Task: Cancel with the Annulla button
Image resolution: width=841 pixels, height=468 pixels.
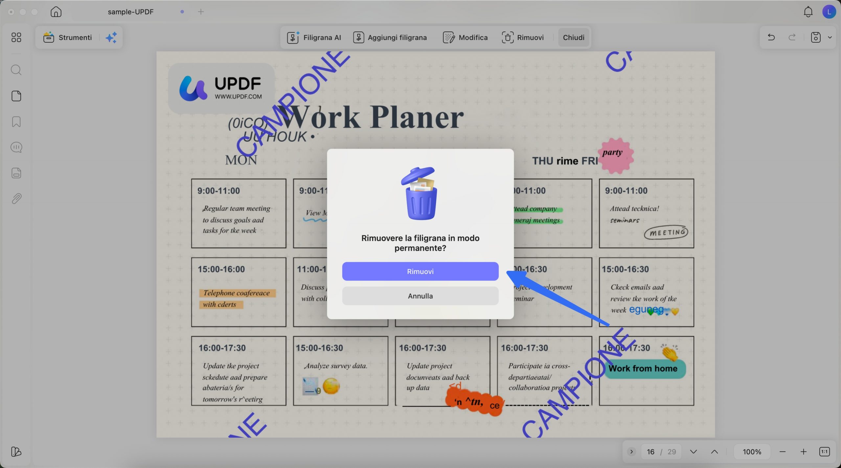Action: 420,296
